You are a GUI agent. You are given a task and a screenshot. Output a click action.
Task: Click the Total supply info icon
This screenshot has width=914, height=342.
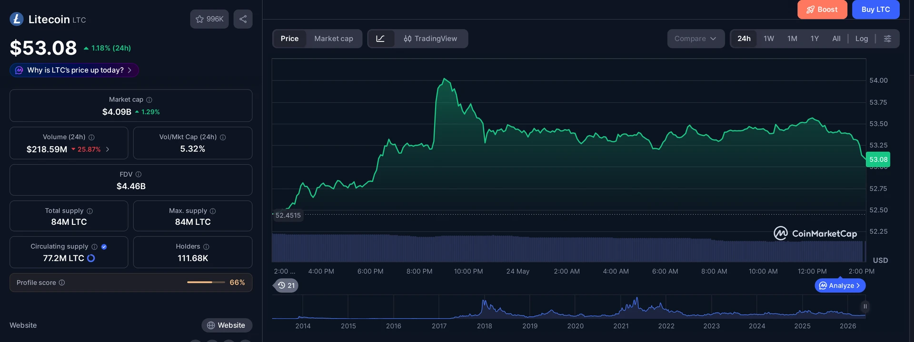(x=89, y=211)
